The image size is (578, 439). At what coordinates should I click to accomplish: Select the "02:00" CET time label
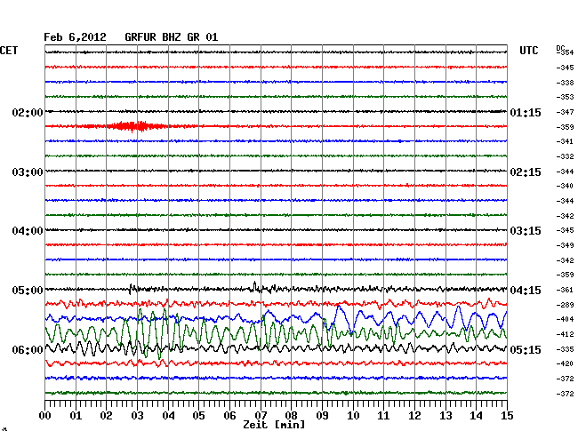pyautogui.click(x=28, y=112)
